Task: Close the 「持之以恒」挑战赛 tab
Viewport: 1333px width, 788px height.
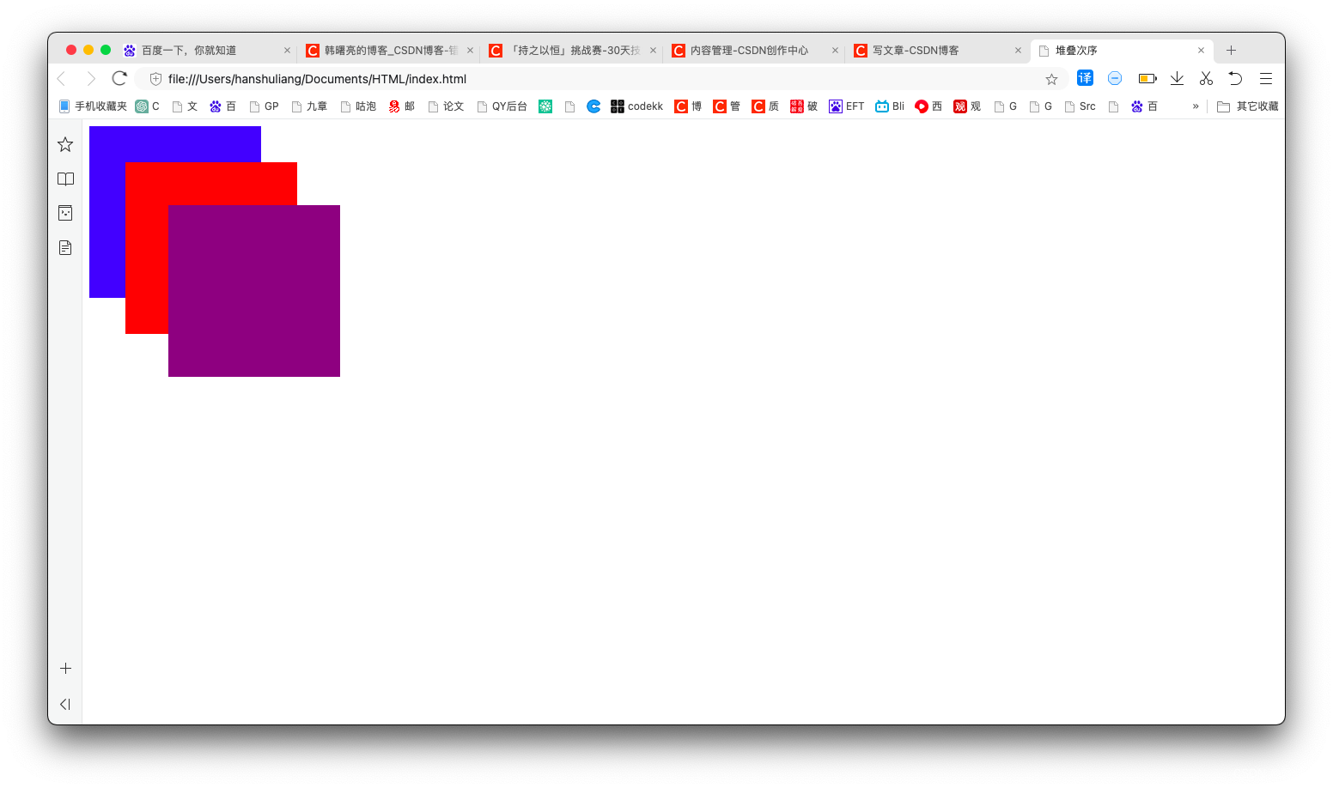Action: (653, 51)
